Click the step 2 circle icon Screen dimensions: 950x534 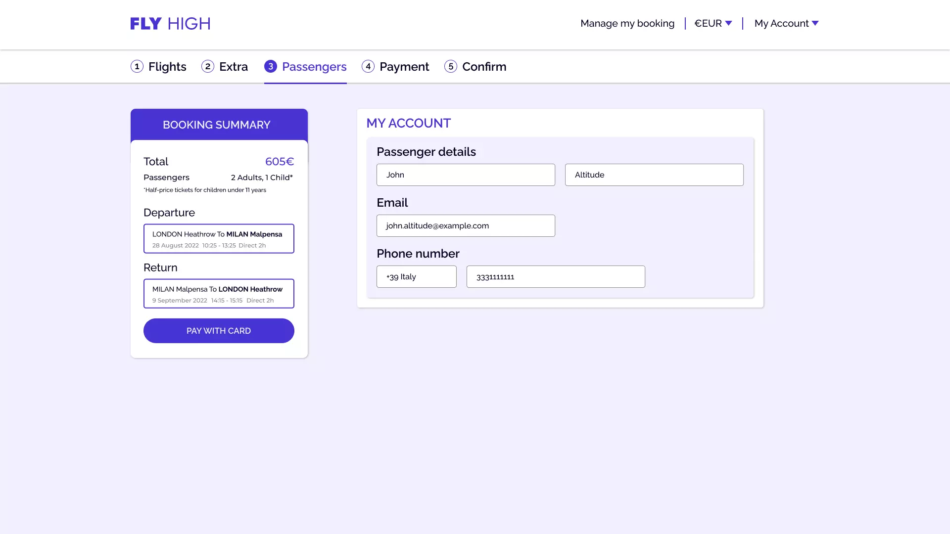coord(208,66)
